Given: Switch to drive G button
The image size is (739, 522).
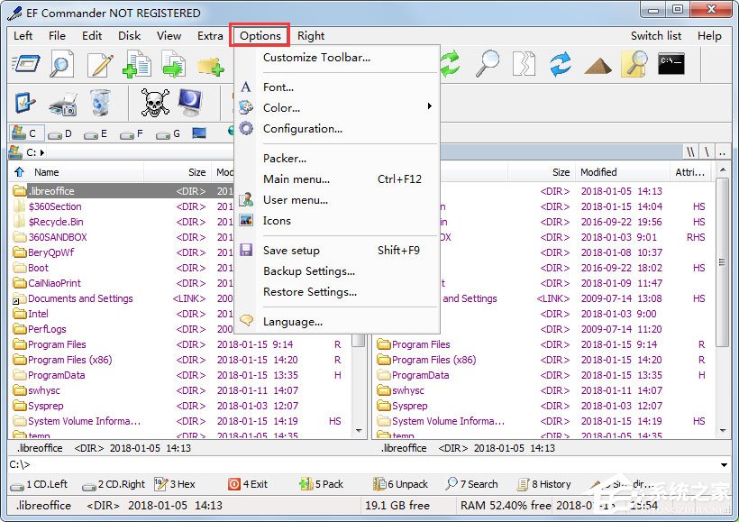Looking at the screenshot, I should point(169,134).
